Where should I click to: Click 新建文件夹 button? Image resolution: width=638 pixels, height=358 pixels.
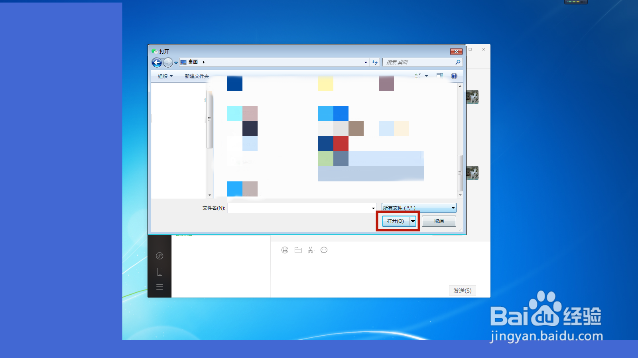pyautogui.click(x=197, y=76)
